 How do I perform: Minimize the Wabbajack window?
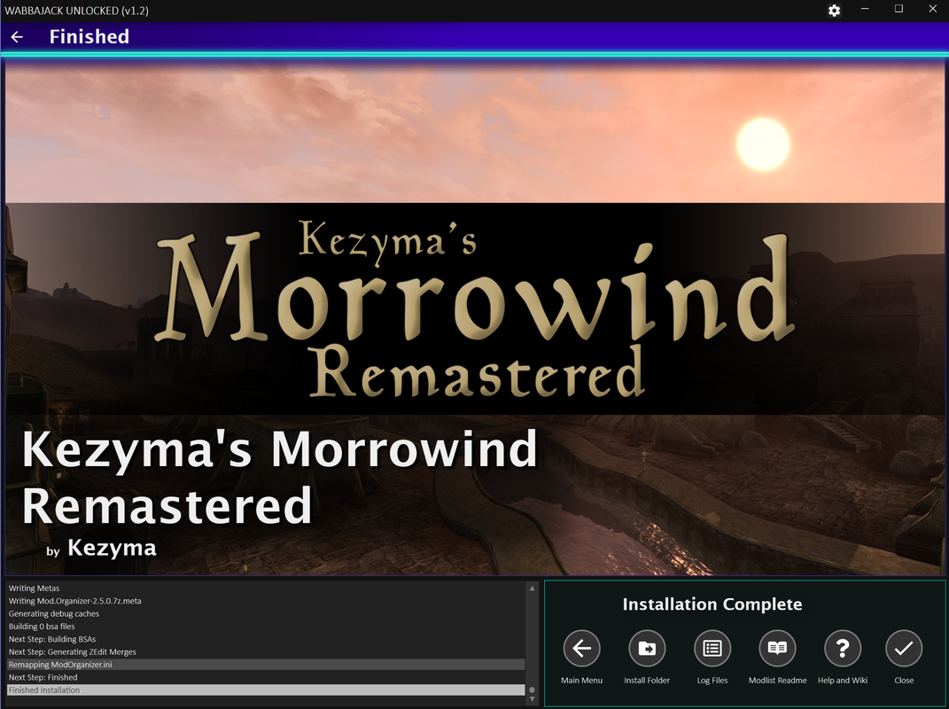click(x=865, y=9)
